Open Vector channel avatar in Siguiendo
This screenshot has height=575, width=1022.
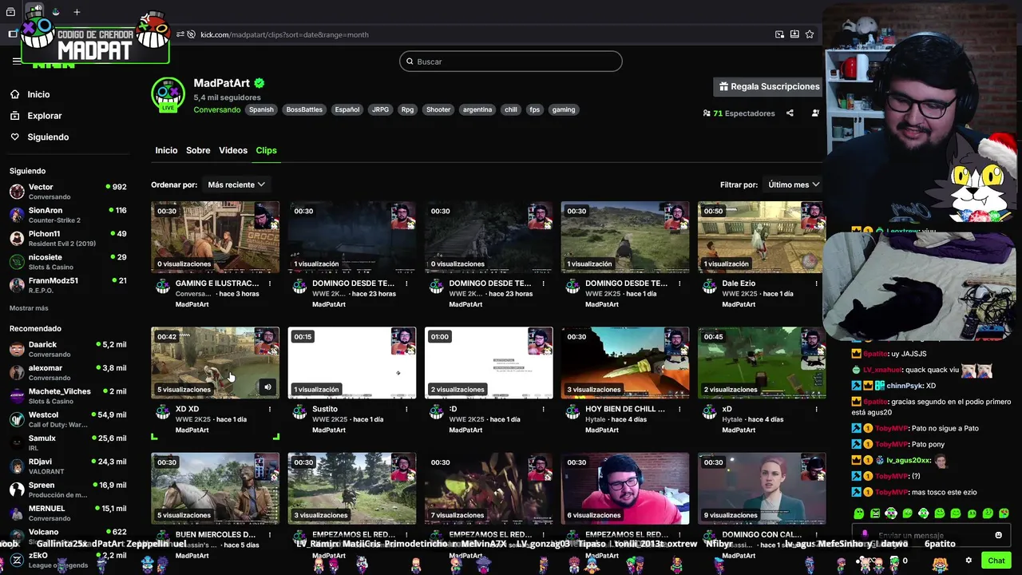tap(17, 192)
